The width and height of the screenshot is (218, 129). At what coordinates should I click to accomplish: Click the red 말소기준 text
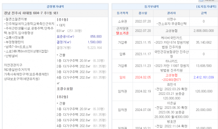(x=122, y=33)
